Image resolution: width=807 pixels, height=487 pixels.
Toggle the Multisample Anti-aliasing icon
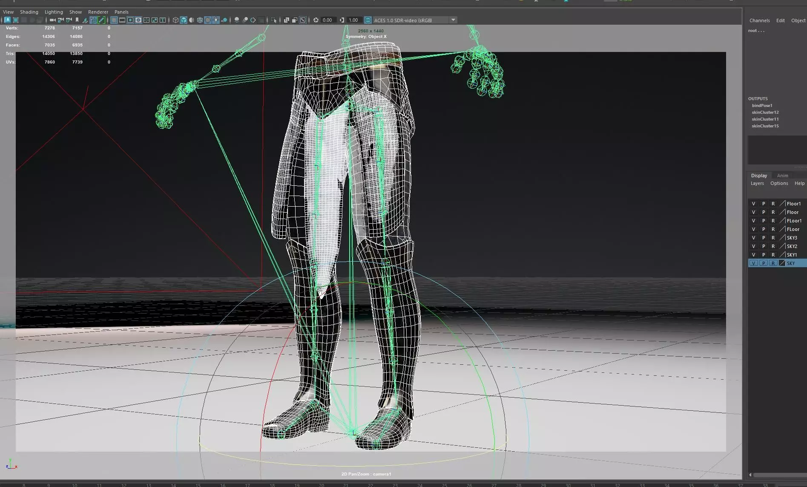pyautogui.click(x=253, y=20)
